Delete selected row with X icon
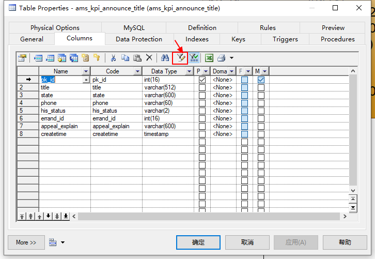This screenshot has width=375, height=259. (149, 58)
